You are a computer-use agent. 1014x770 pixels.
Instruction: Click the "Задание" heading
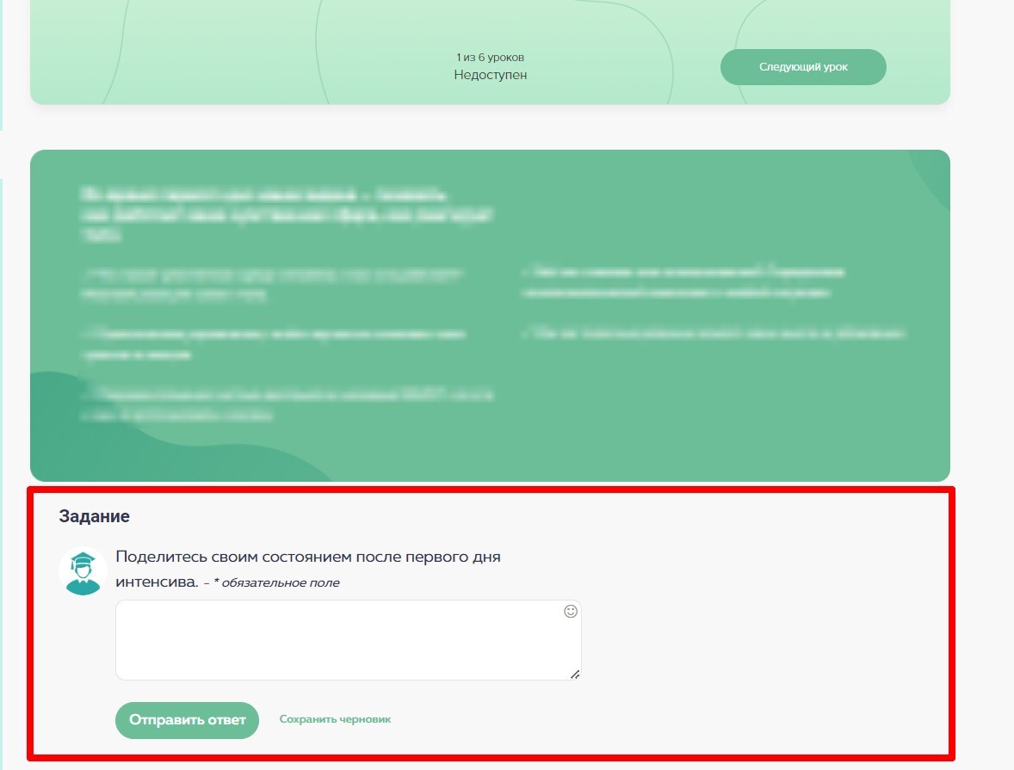[x=94, y=516]
